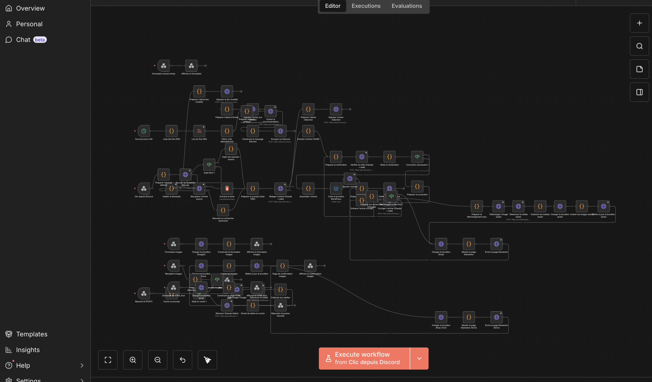Switch to the Evaluations tab
652x382 pixels.
pyautogui.click(x=407, y=6)
